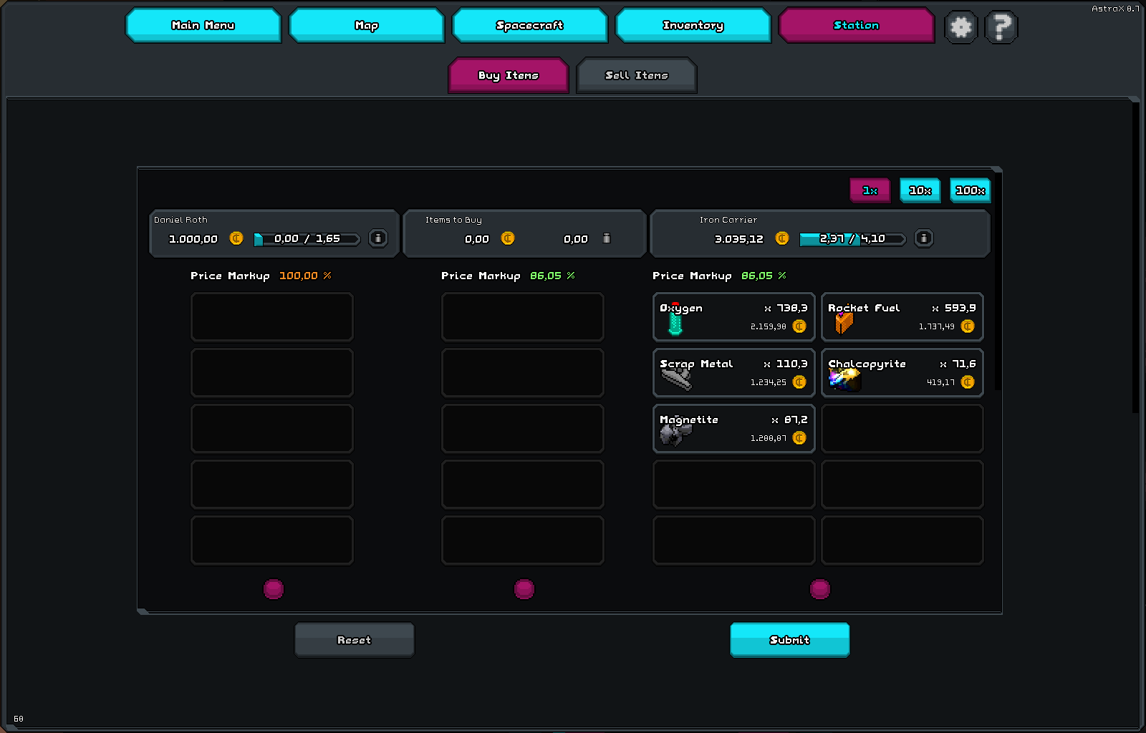Select the Scrap Metal item
Screen dimensions: 1146x733
[x=733, y=372]
